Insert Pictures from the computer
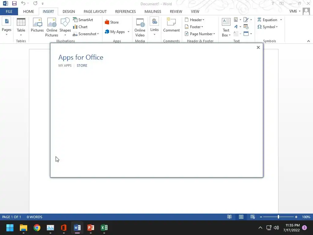 pos(37,25)
